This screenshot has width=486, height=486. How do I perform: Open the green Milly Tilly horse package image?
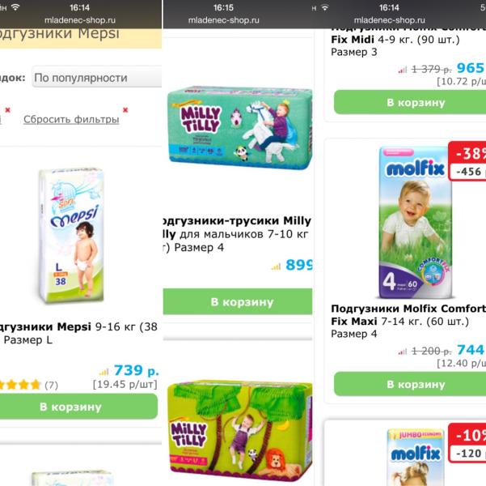pos(239,128)
